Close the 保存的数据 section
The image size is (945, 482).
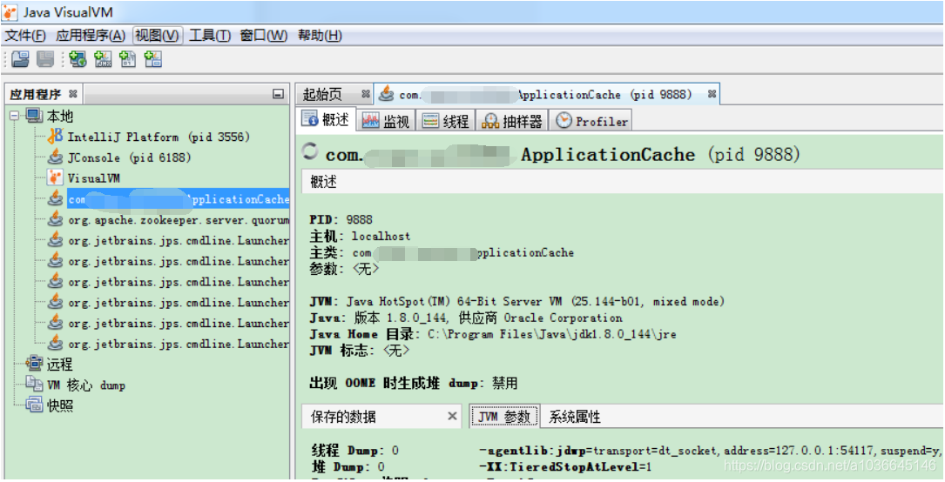tap(453, 417)
